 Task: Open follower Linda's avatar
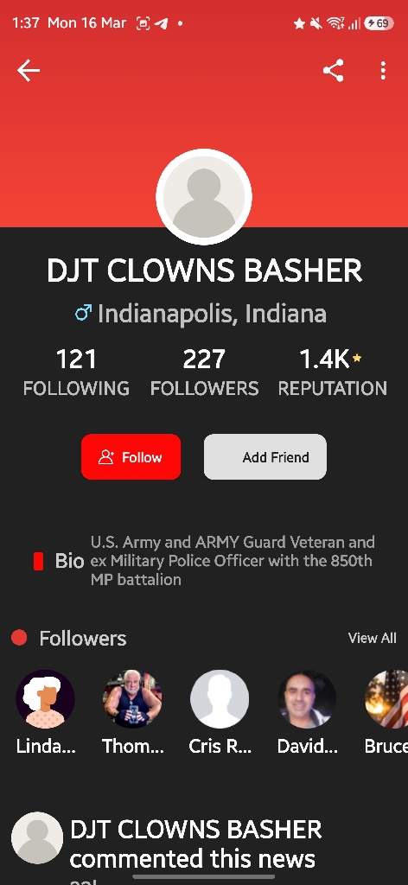click(45, 699)
